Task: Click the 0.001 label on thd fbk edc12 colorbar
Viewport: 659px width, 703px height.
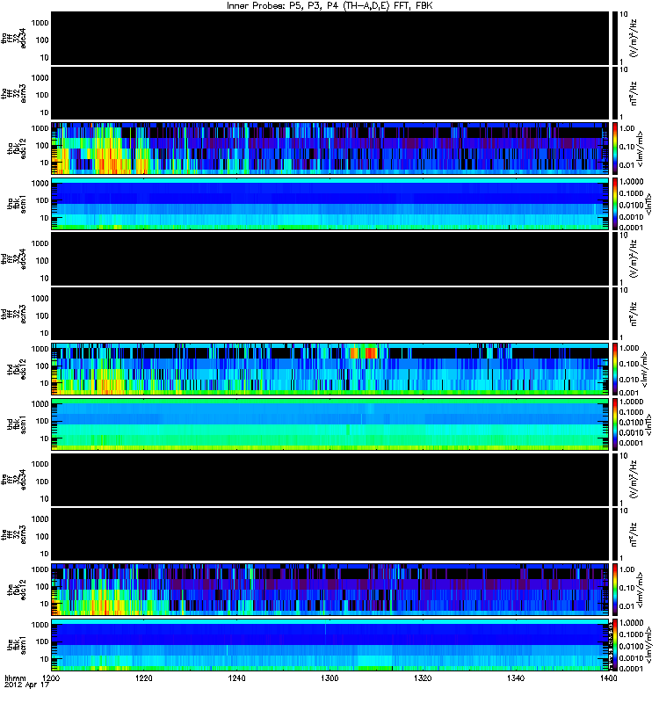Action: 628,393
